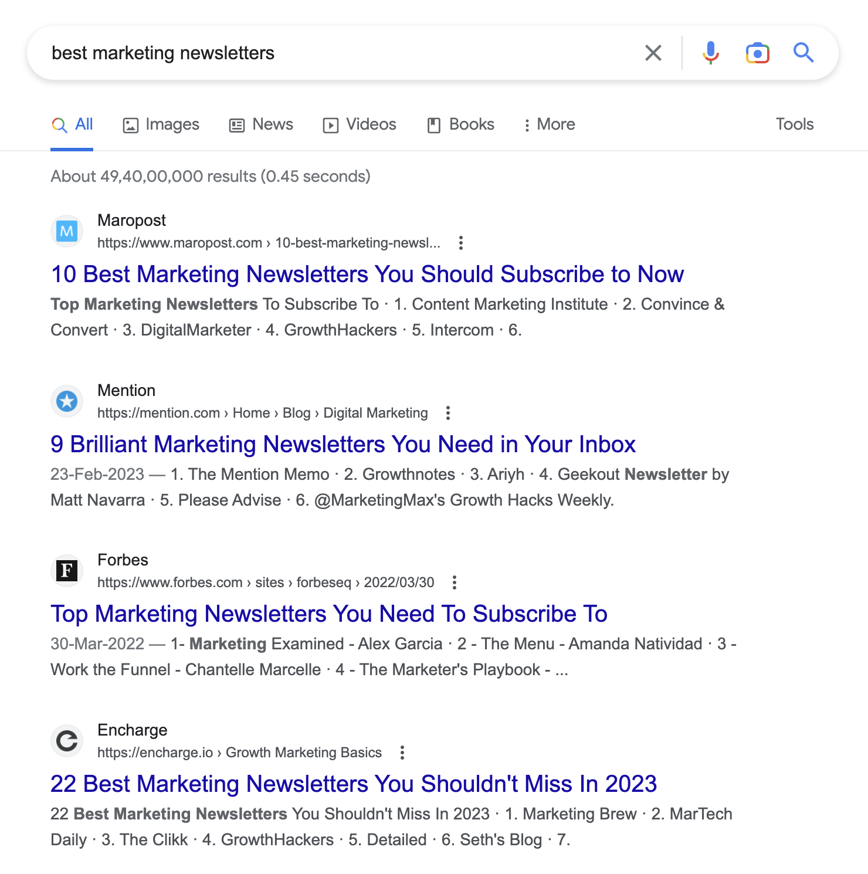
Task: Activate voice search via the microphone icon
Action: click(710, 52)
